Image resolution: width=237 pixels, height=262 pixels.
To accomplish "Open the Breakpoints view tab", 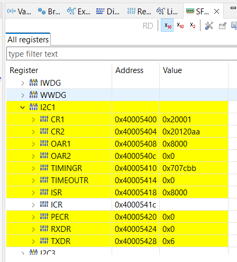I will [x=49, y=12].
